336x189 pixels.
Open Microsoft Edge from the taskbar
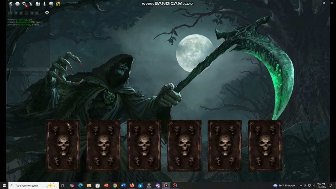pyautogui.click(x=81, y=186)
